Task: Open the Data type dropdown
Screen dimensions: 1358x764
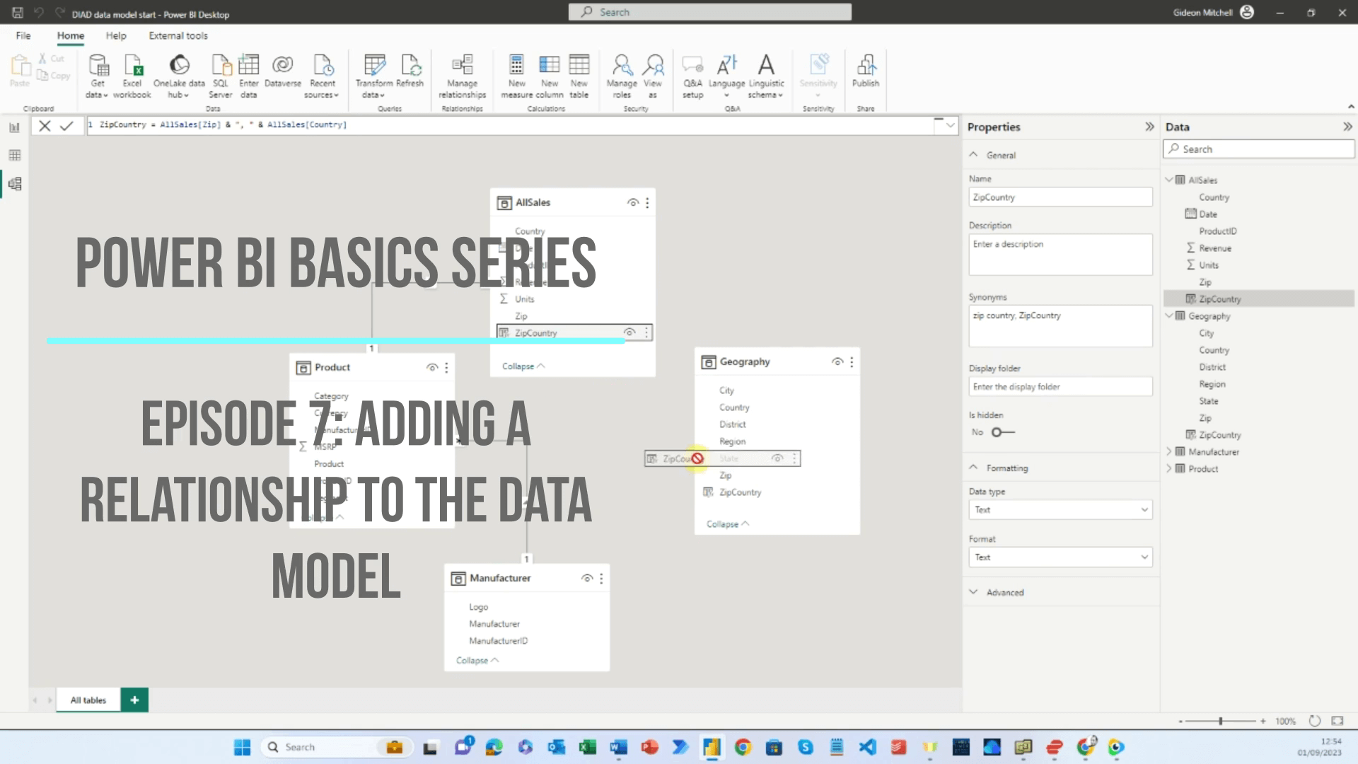Action: click(x=1060, y=509)
